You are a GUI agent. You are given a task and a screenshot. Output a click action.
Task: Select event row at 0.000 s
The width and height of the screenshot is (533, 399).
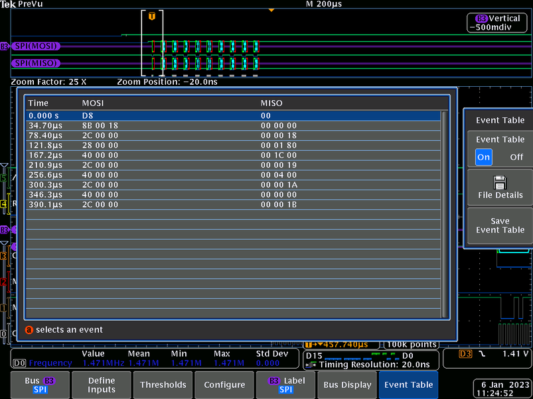233,116
